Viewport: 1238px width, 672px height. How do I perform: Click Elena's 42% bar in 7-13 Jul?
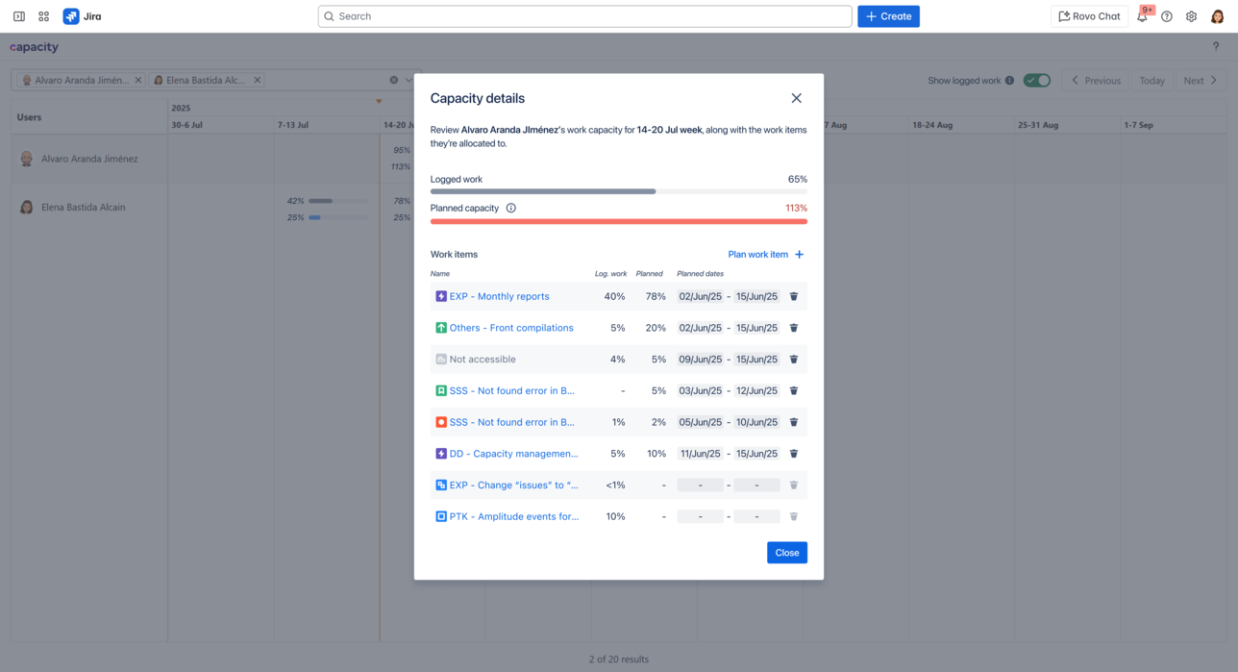pyautogui.click(x=338, y=201)
